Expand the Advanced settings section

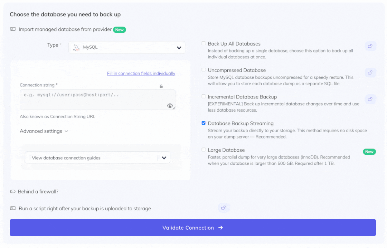tap(44, 131)
